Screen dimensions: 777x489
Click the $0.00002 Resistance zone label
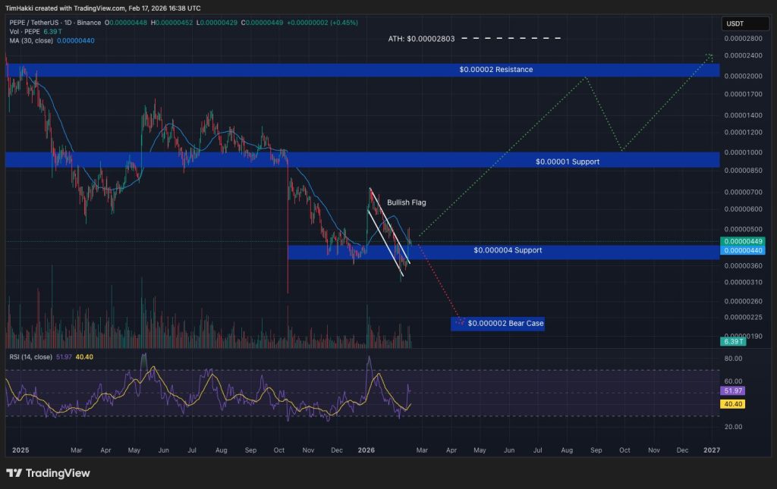(495, 70)
